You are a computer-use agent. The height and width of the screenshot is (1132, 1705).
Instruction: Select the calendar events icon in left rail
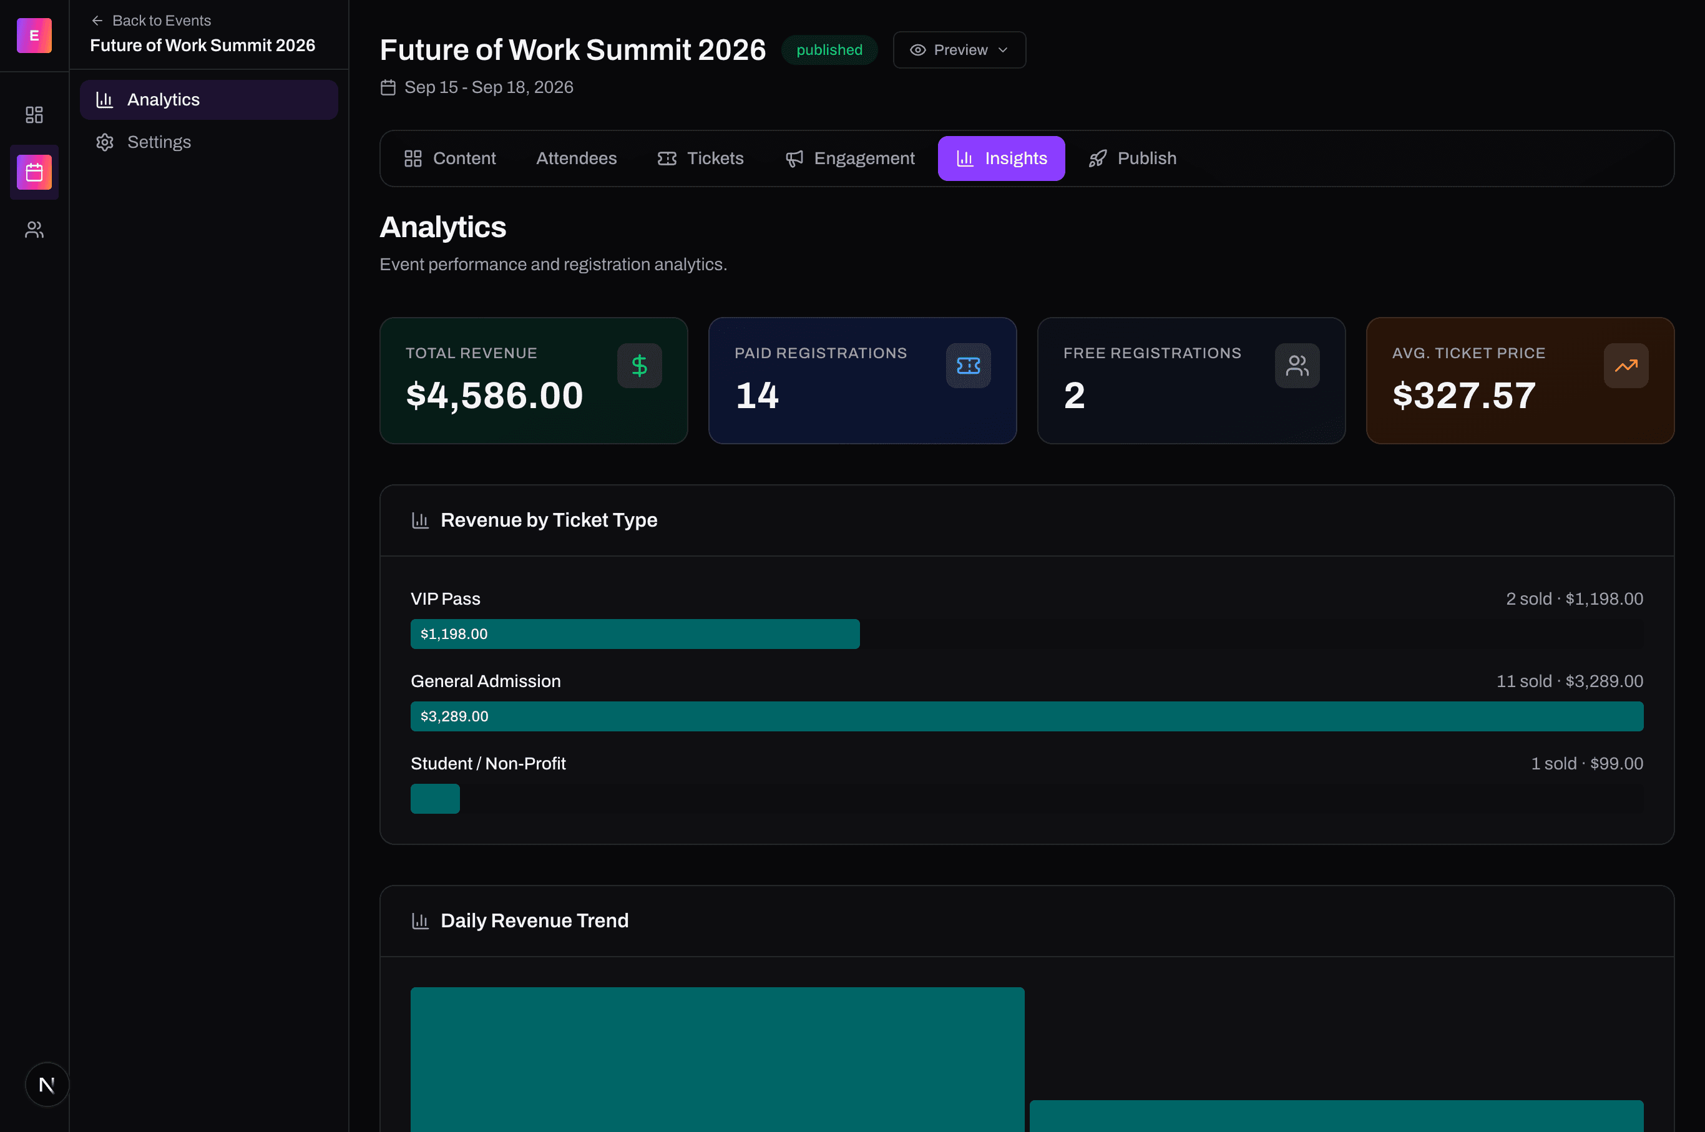(x=34, y=172)
